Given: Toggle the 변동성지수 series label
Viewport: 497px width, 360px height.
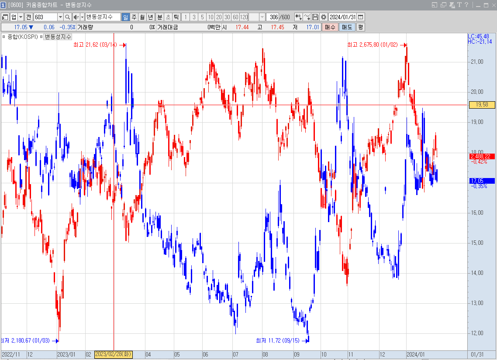Looking at the screenshot, I should pyautogui.click(x=58, y=37).
